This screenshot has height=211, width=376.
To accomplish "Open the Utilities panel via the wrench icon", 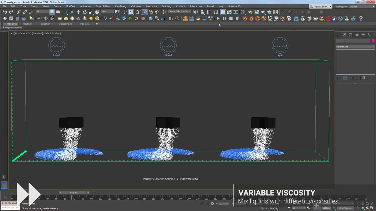I will click(370, 35).
